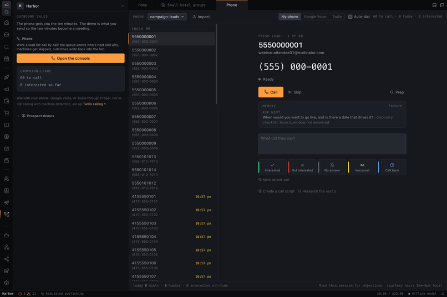This screenshot has height=297, width=447.
Task: Mark the lead as Interested
Action: click(x=272, y=168)
